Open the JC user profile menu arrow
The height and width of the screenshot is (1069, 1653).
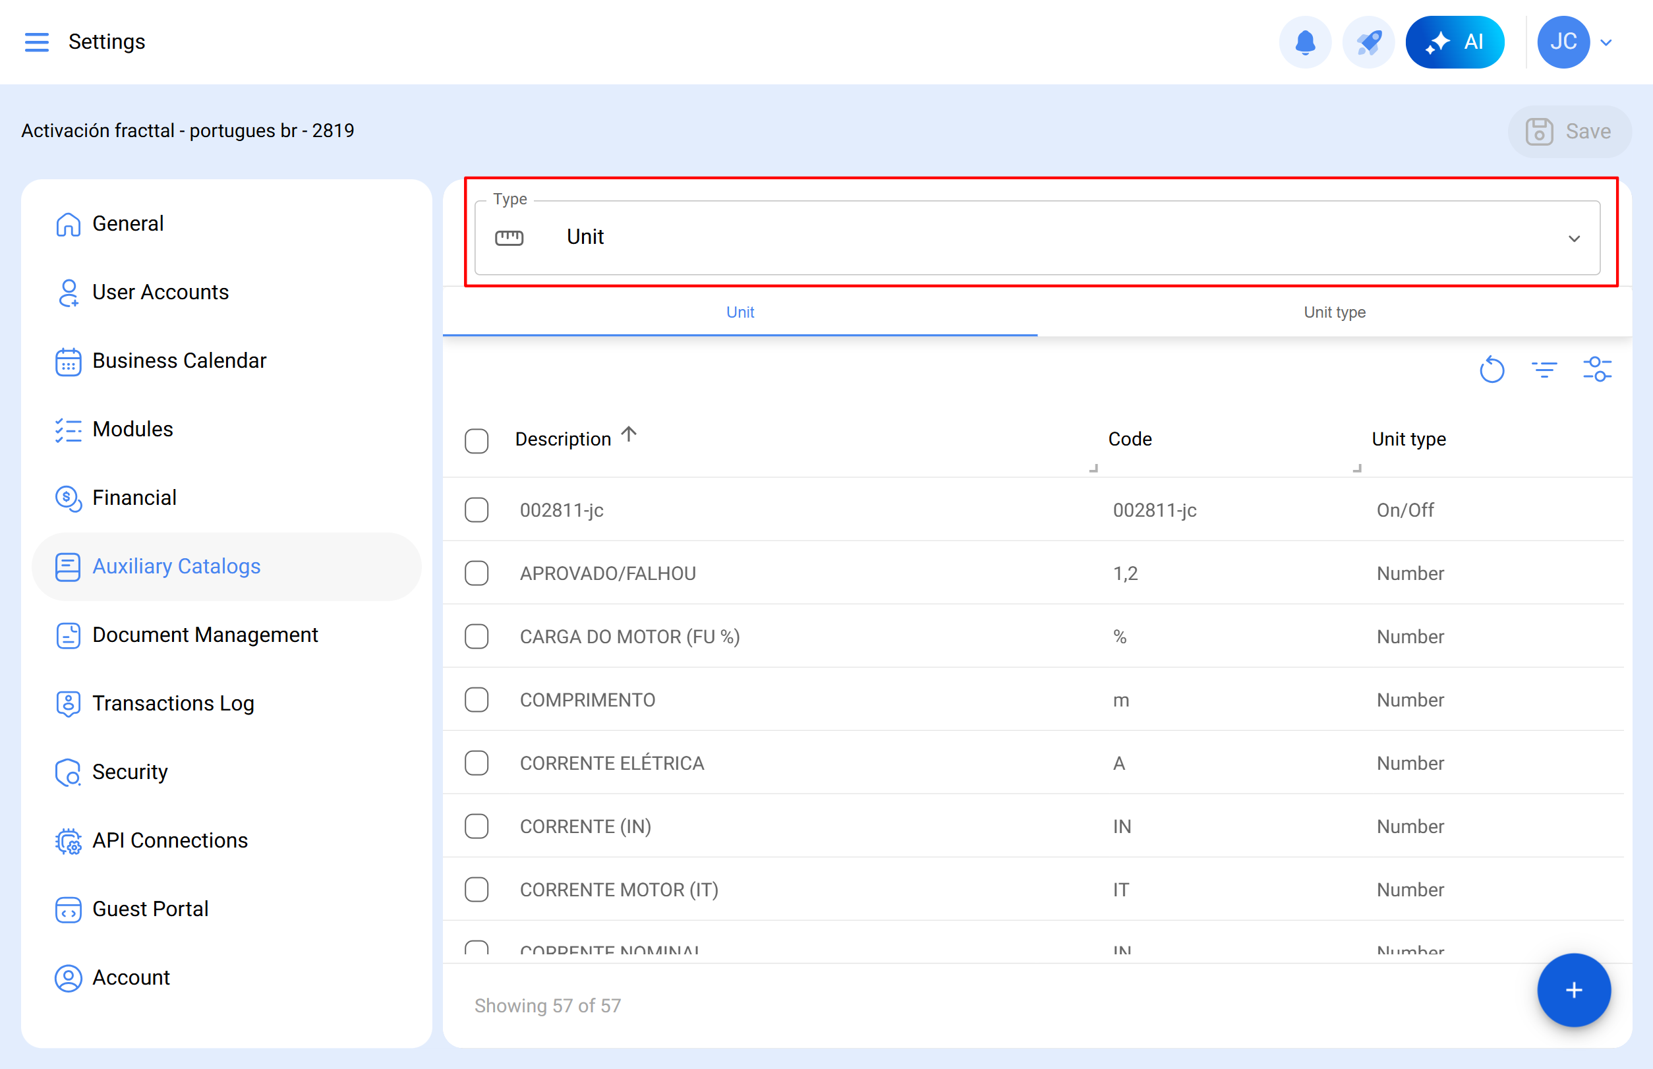pyautogui.click(x=1606, y=42)
